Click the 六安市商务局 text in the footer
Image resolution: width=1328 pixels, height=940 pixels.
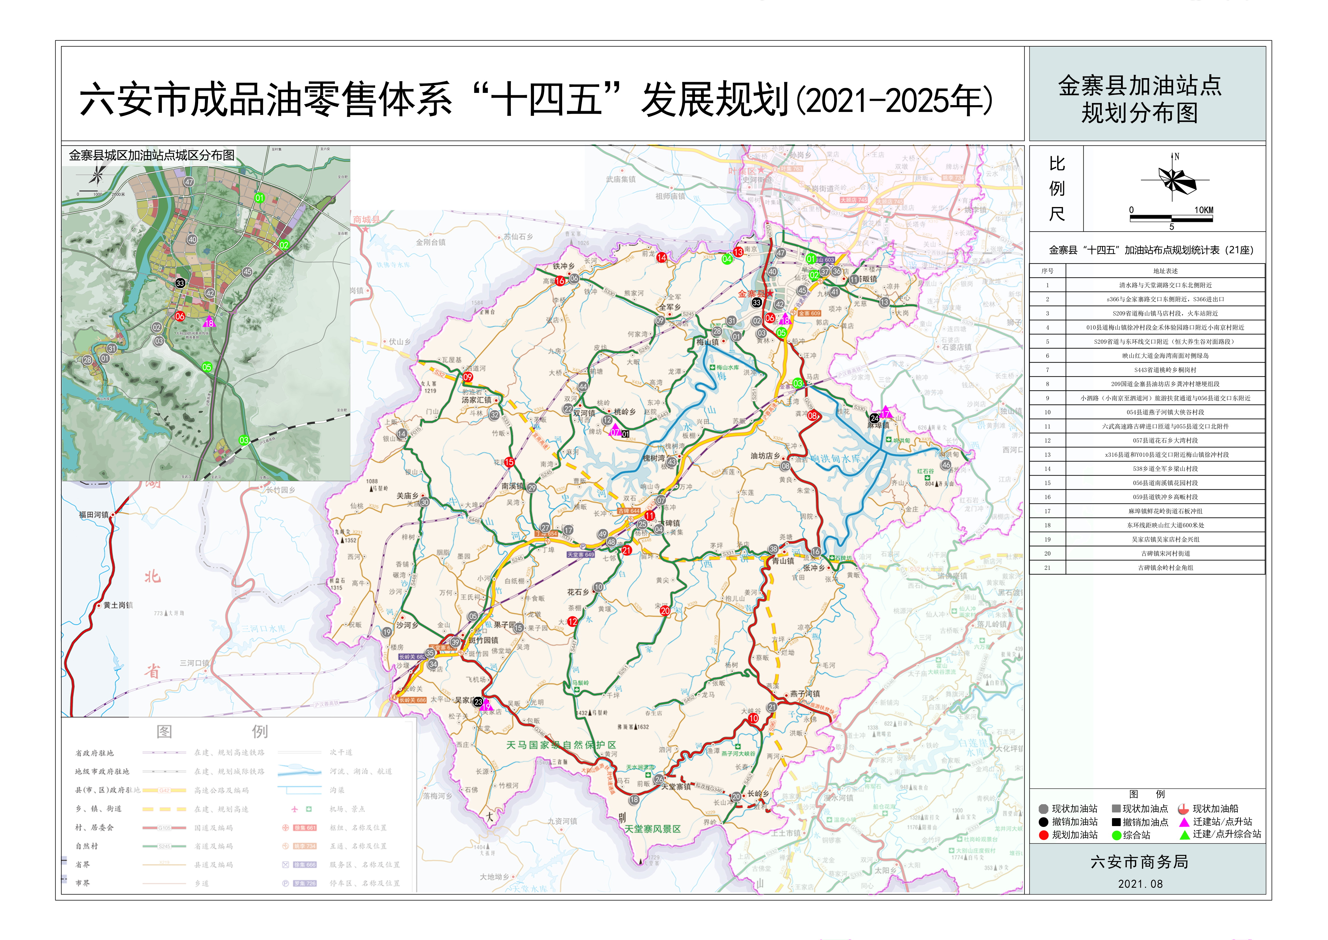(x=1140, y=862)
